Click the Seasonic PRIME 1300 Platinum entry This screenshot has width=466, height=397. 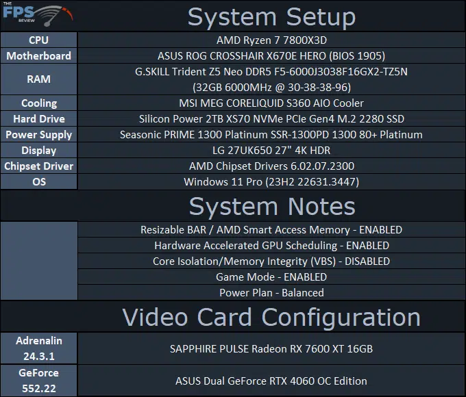(271, 135)
